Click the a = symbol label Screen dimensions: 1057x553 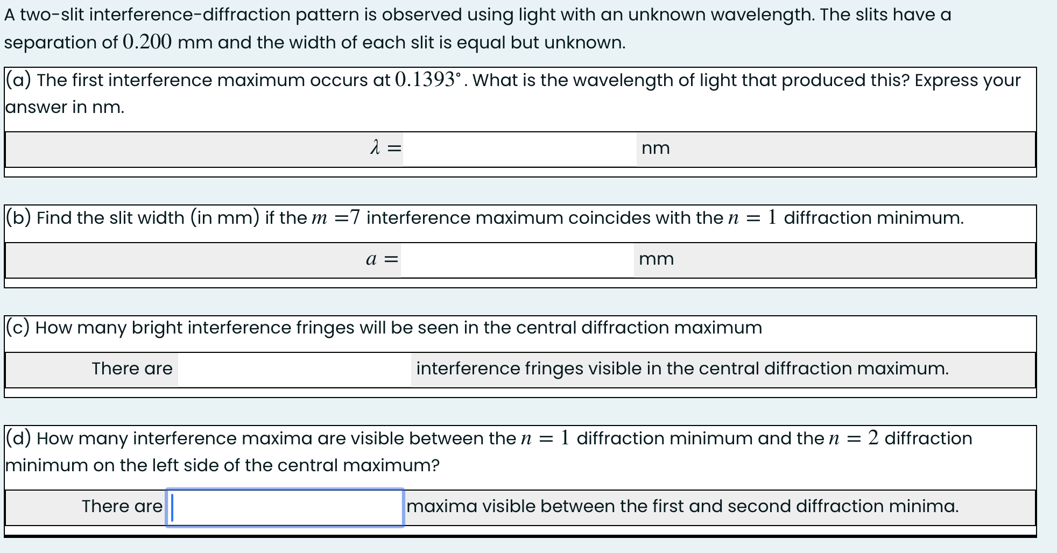[x=382, y=259]
